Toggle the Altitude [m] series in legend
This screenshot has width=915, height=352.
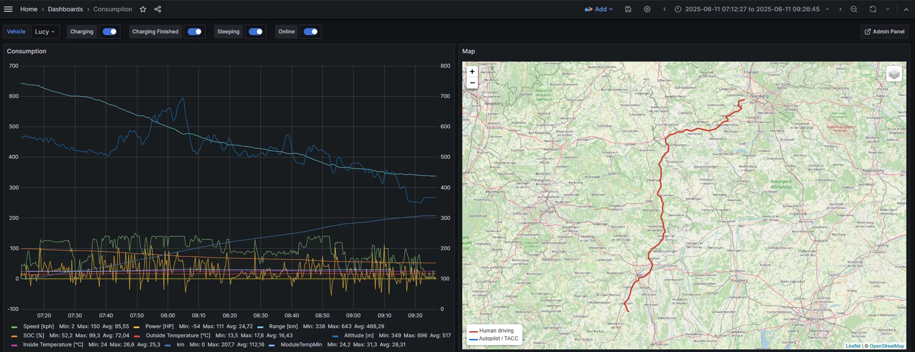[359, 336]
